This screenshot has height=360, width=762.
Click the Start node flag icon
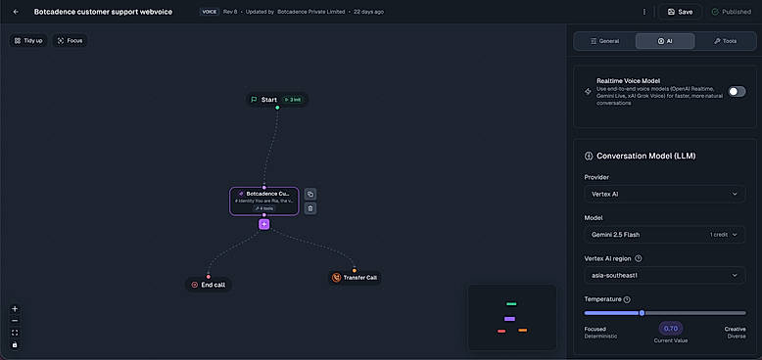[x=254, y=100]
